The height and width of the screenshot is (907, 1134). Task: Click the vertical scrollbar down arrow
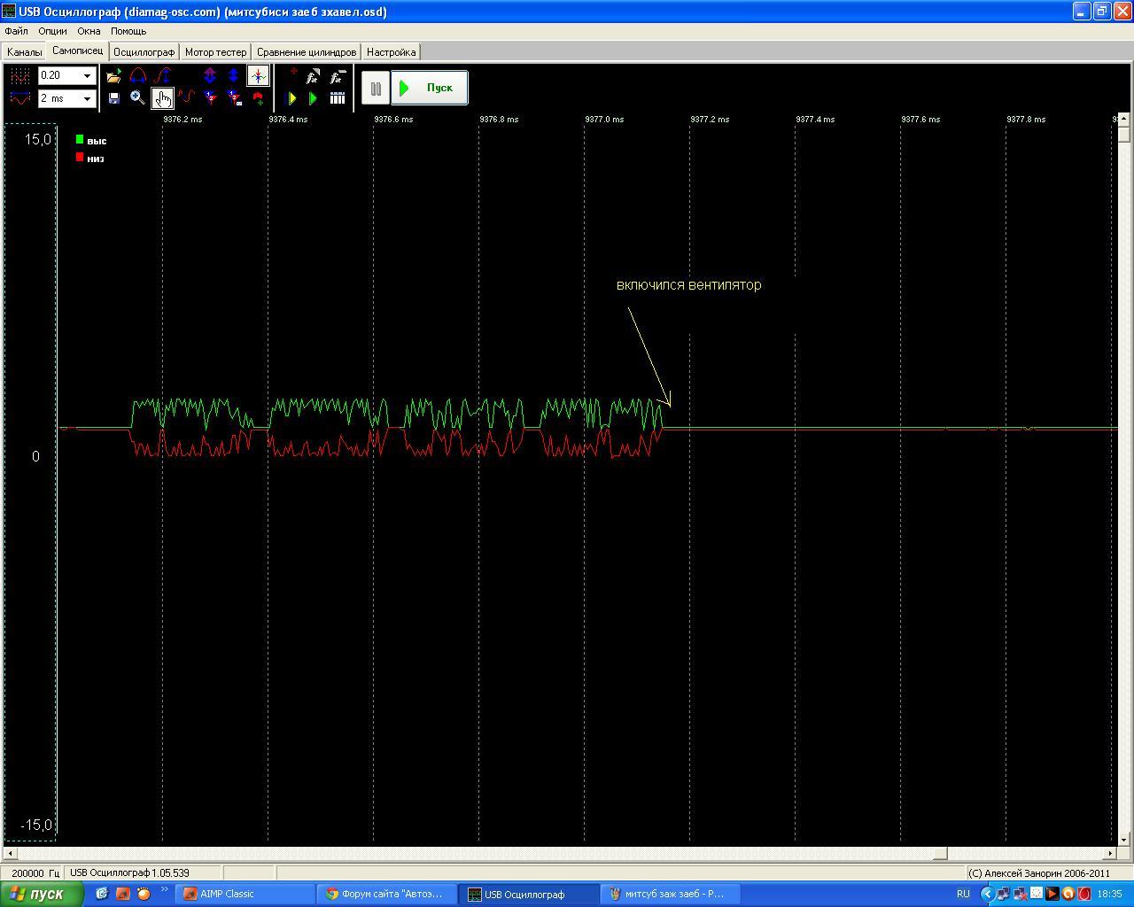click(1124, 839)
